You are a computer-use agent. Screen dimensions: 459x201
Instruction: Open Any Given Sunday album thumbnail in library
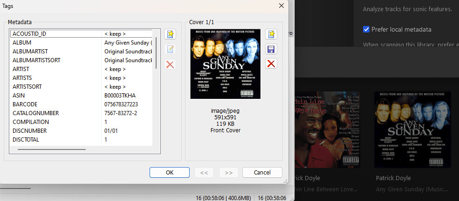click(412, 130)
